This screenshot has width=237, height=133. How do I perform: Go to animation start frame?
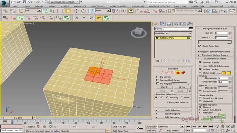(x=188, y=126)
